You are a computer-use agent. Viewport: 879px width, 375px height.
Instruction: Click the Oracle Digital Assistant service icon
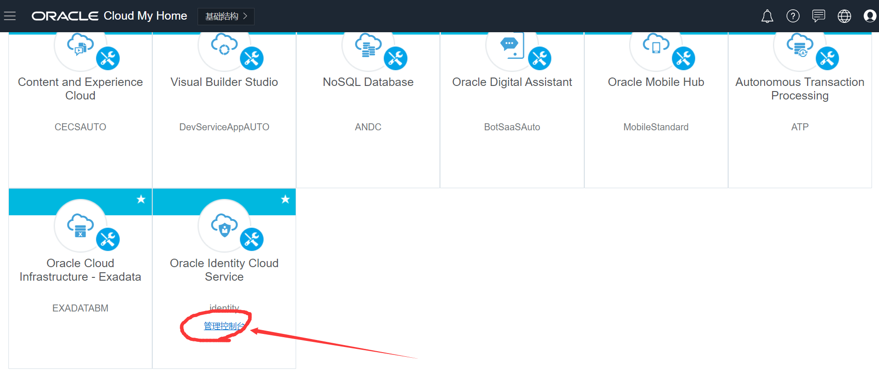pos(512,46)
